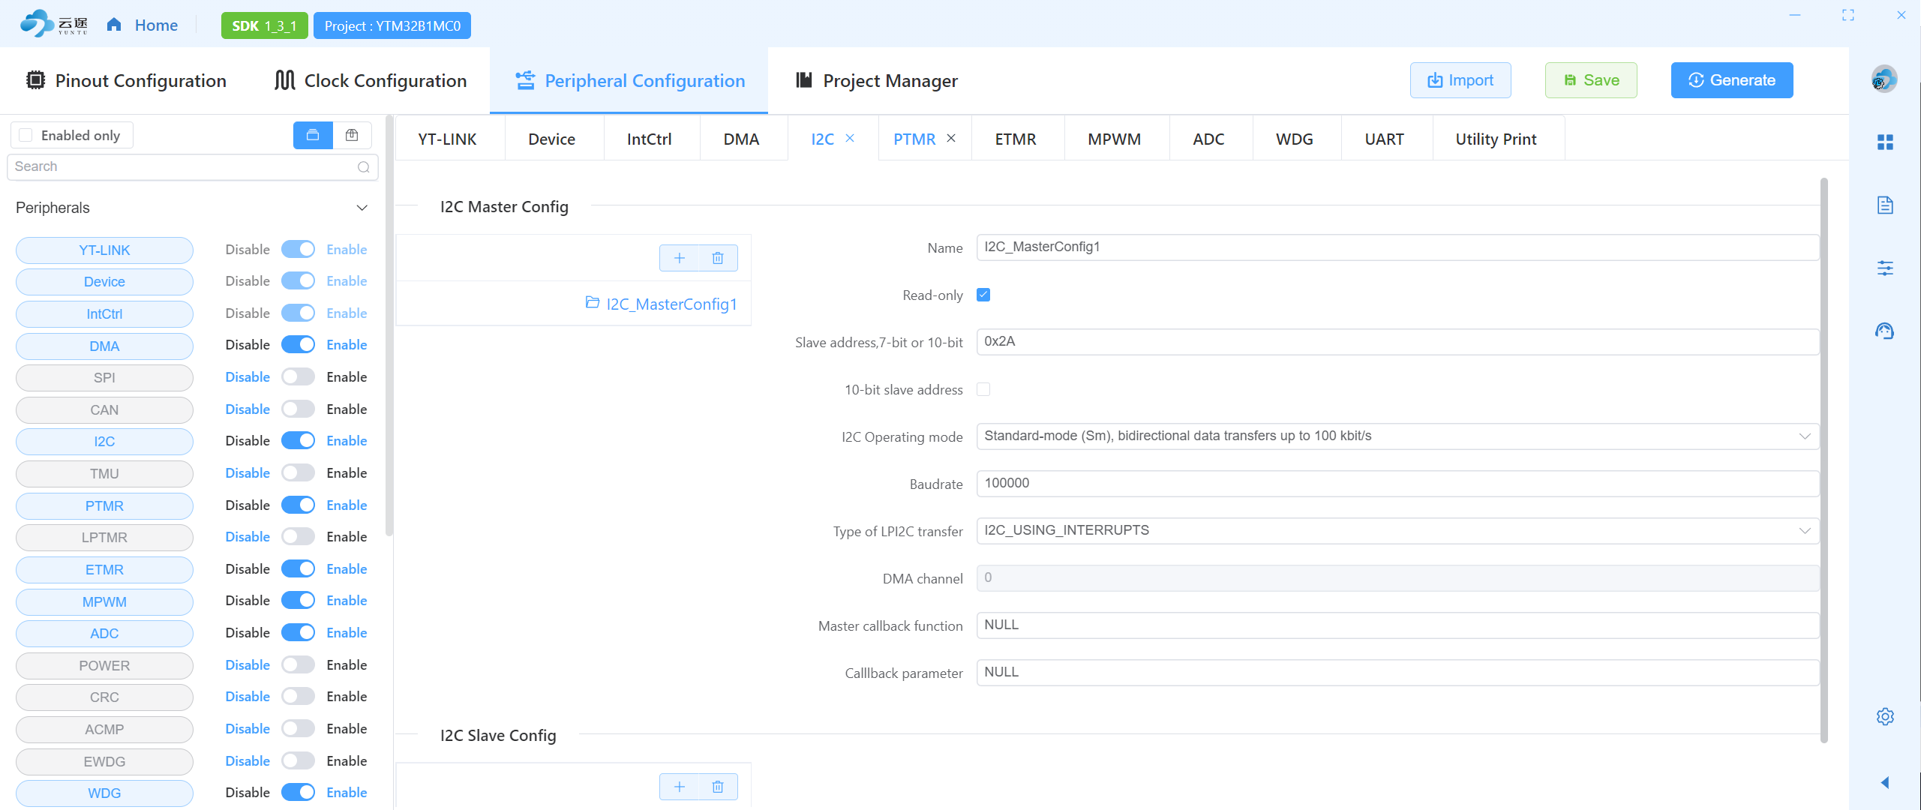1921x810 pixels.
Task: Open the I2C Operating mode dropdown
Action: pyautogui.click(x=1397, y=436)
